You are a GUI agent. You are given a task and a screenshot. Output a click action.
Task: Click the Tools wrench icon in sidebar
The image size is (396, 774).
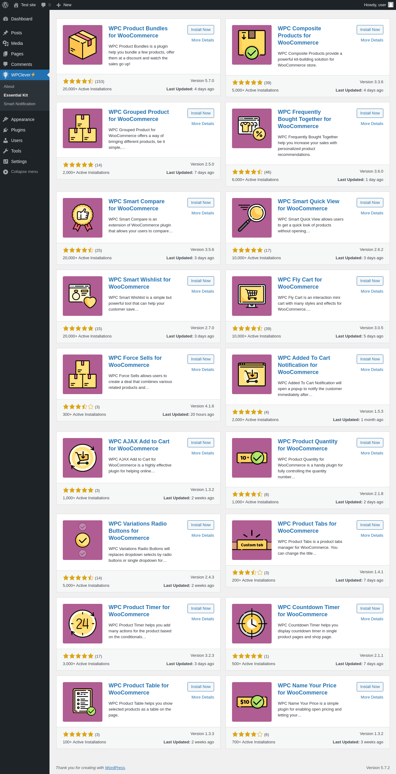pyautogui.click(x=6, y=151)
